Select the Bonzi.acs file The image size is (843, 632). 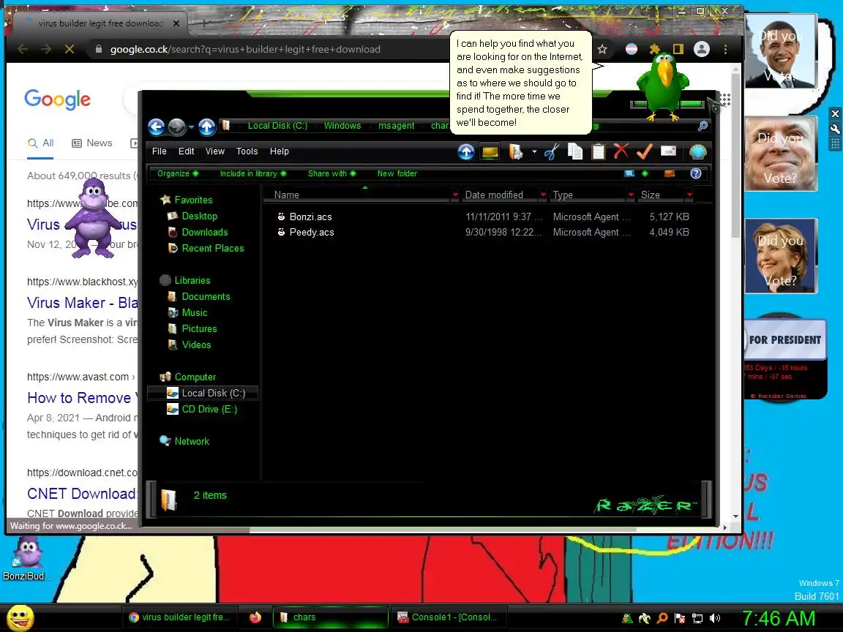[x=310, y=217]
